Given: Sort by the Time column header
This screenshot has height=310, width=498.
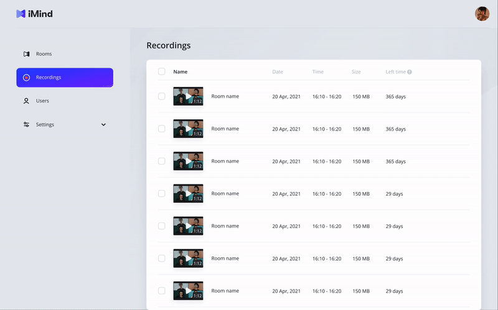Looking at the screenshot, I should tap(317, 72).
